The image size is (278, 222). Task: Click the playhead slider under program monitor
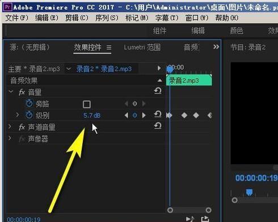(249, 193)
